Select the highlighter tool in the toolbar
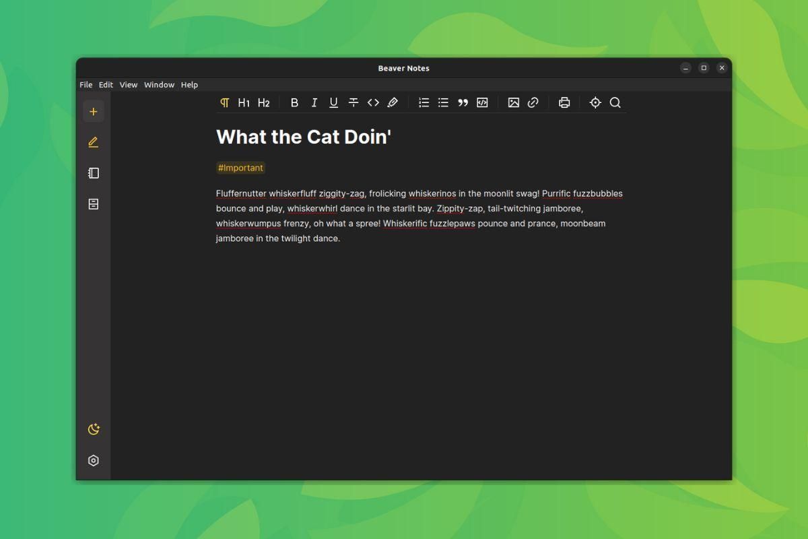 (x=393, y=102)
